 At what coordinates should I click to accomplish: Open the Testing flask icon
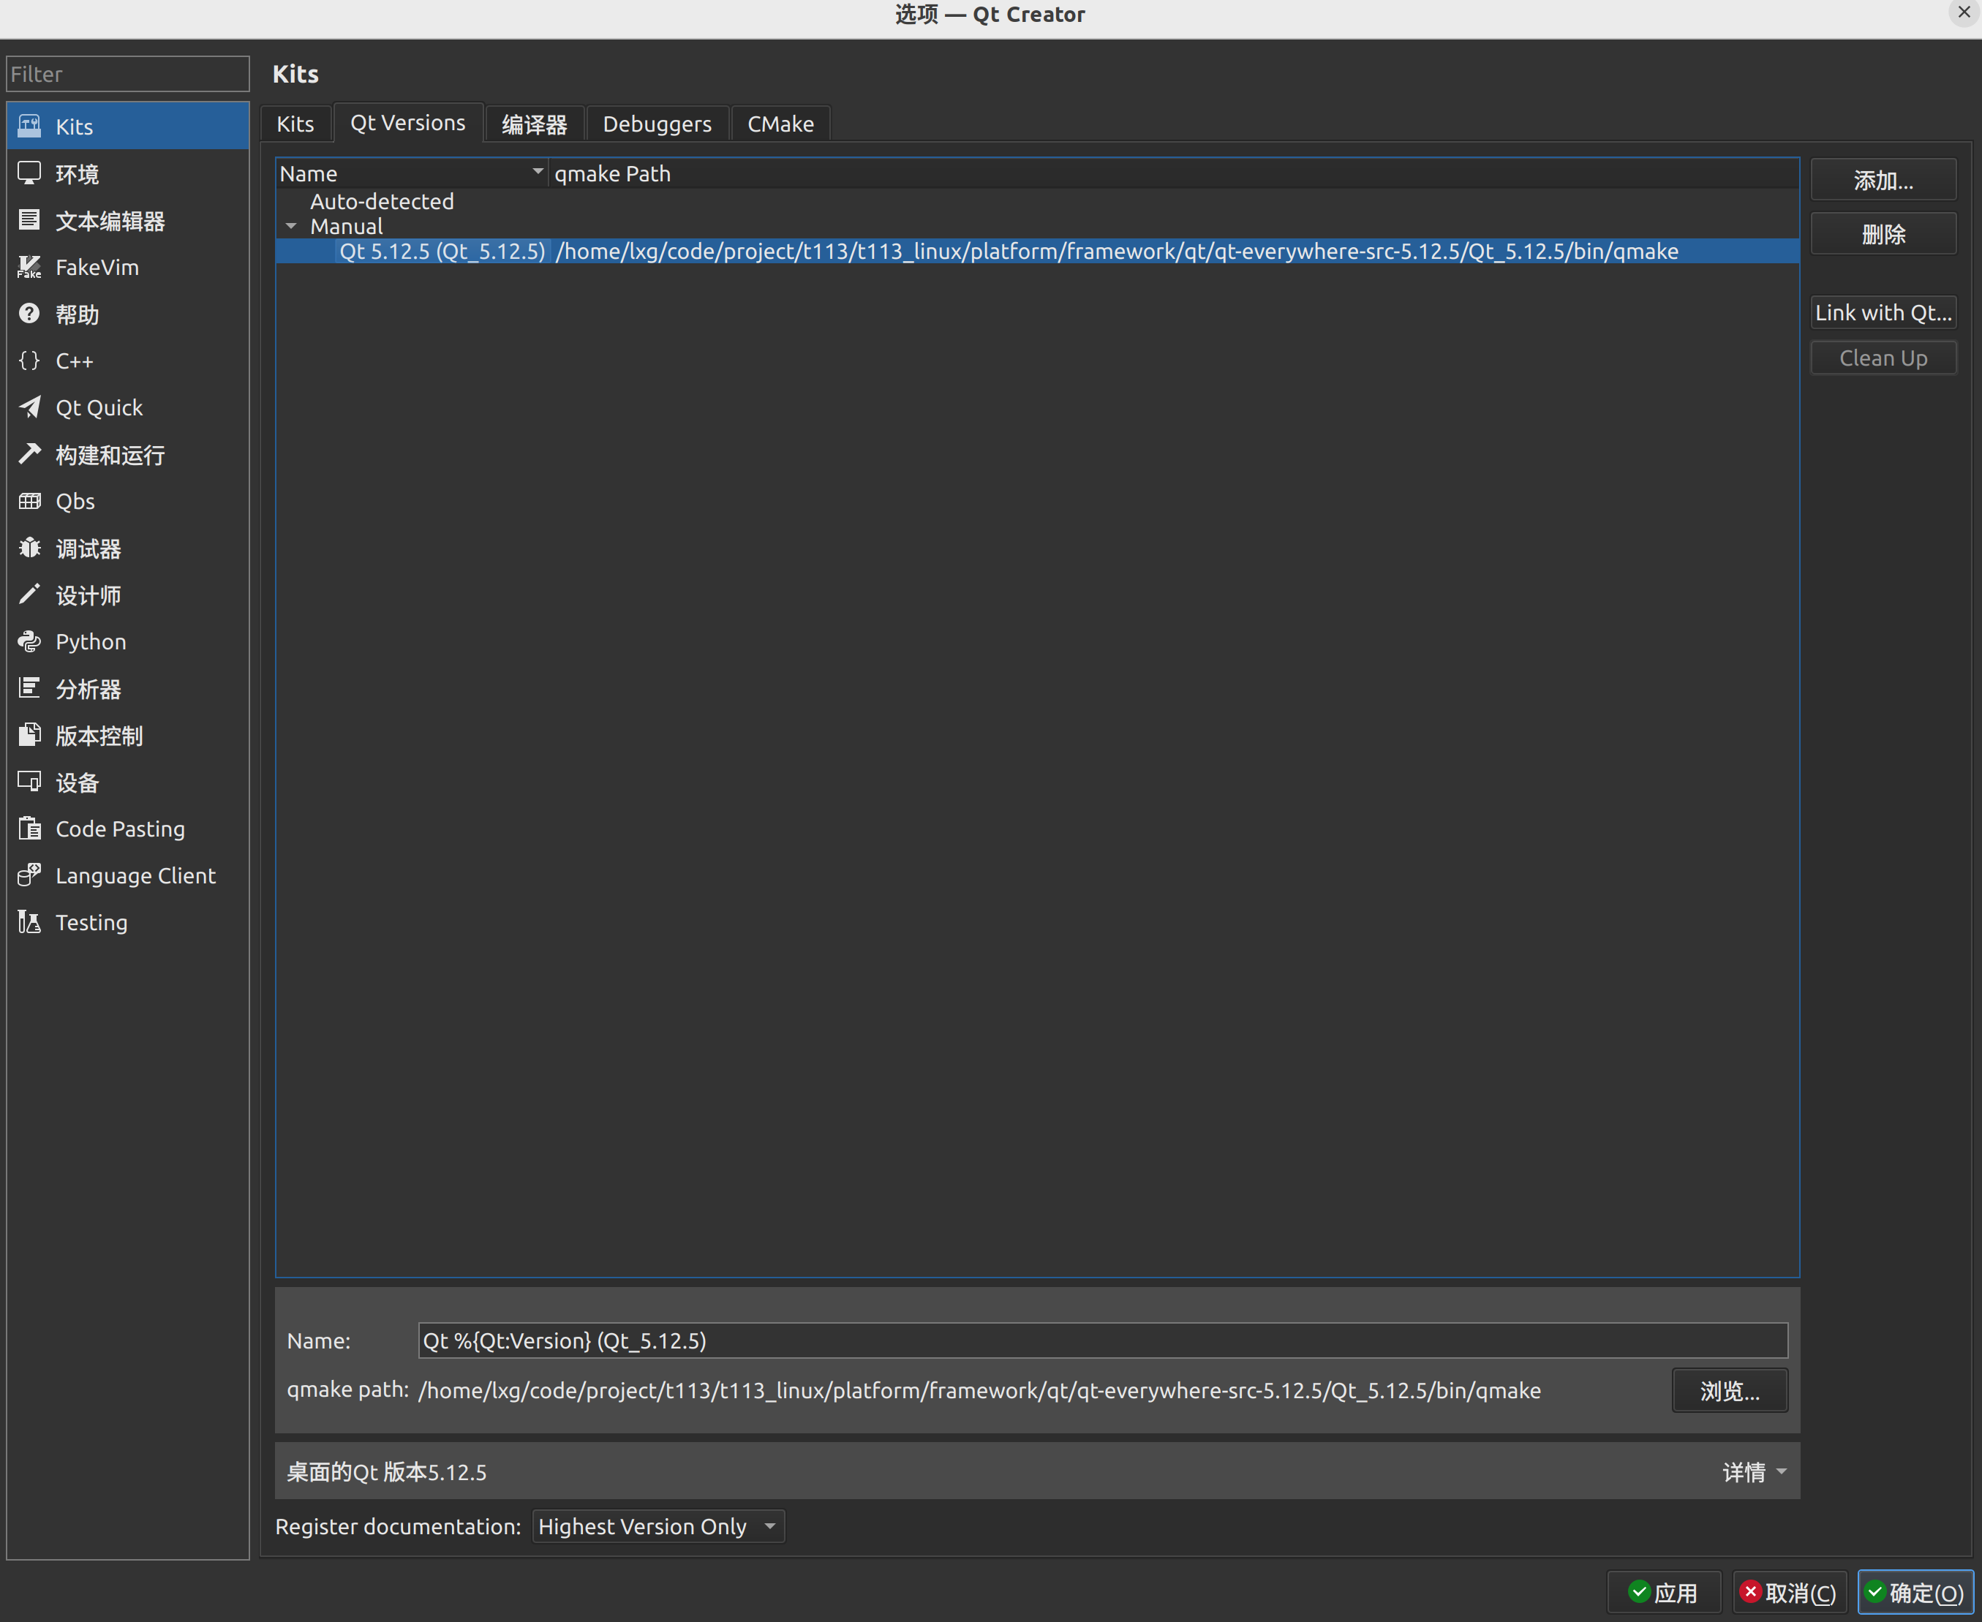coord(30,922)
